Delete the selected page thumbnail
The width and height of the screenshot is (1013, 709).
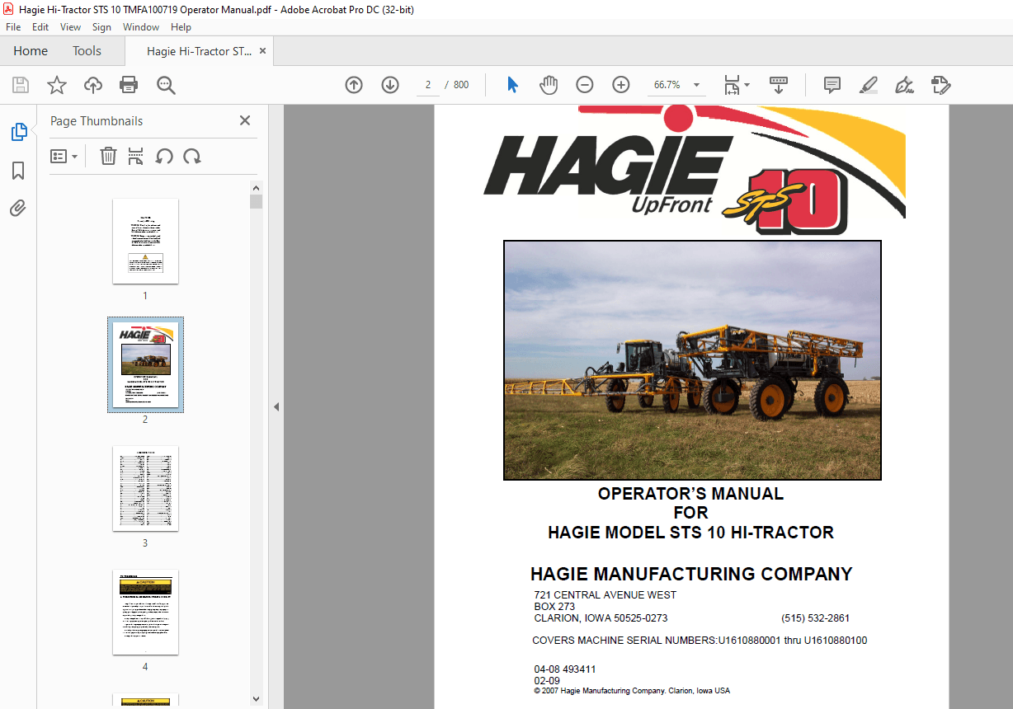[108, 156]
